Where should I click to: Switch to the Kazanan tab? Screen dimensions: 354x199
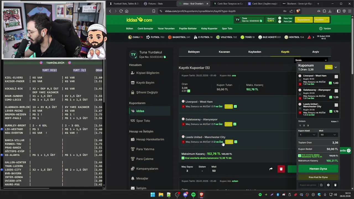point(224,52)
